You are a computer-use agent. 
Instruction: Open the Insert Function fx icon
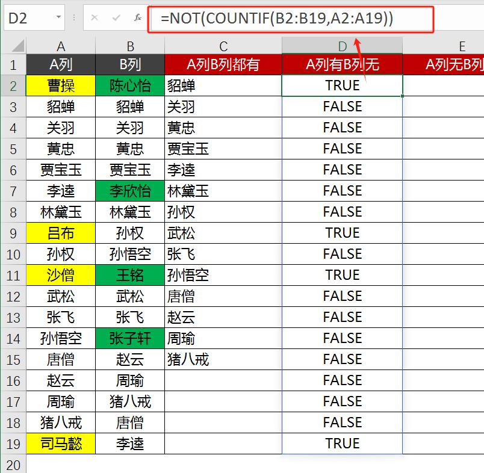[x=138, y=18]
